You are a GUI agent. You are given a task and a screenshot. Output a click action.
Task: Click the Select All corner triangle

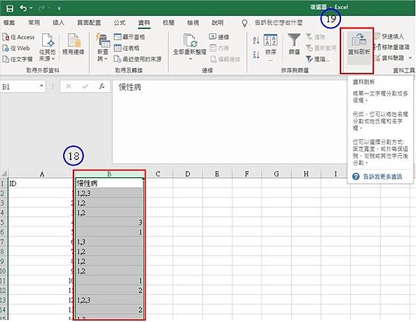[x=4, y=174]
